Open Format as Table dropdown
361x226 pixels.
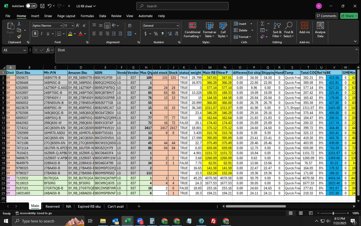click(209, 30)
